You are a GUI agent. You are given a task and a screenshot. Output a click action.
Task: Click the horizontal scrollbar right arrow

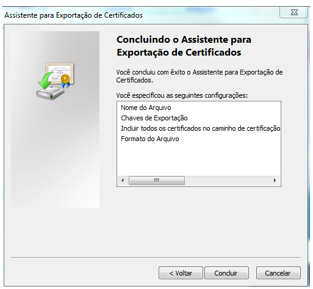(275, 180)
